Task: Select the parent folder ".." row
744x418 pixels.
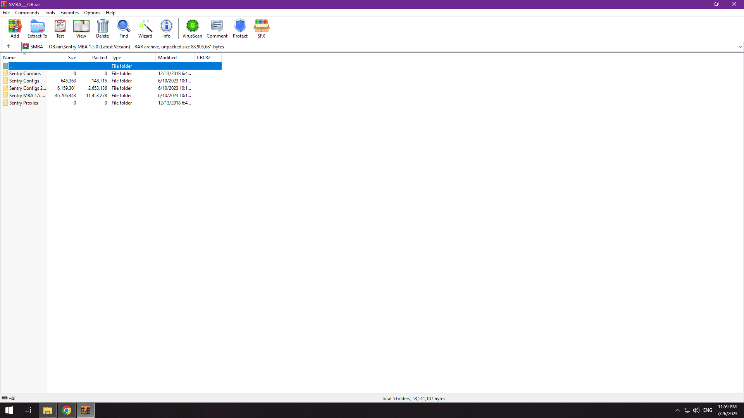Action: [x=111, y=66]
